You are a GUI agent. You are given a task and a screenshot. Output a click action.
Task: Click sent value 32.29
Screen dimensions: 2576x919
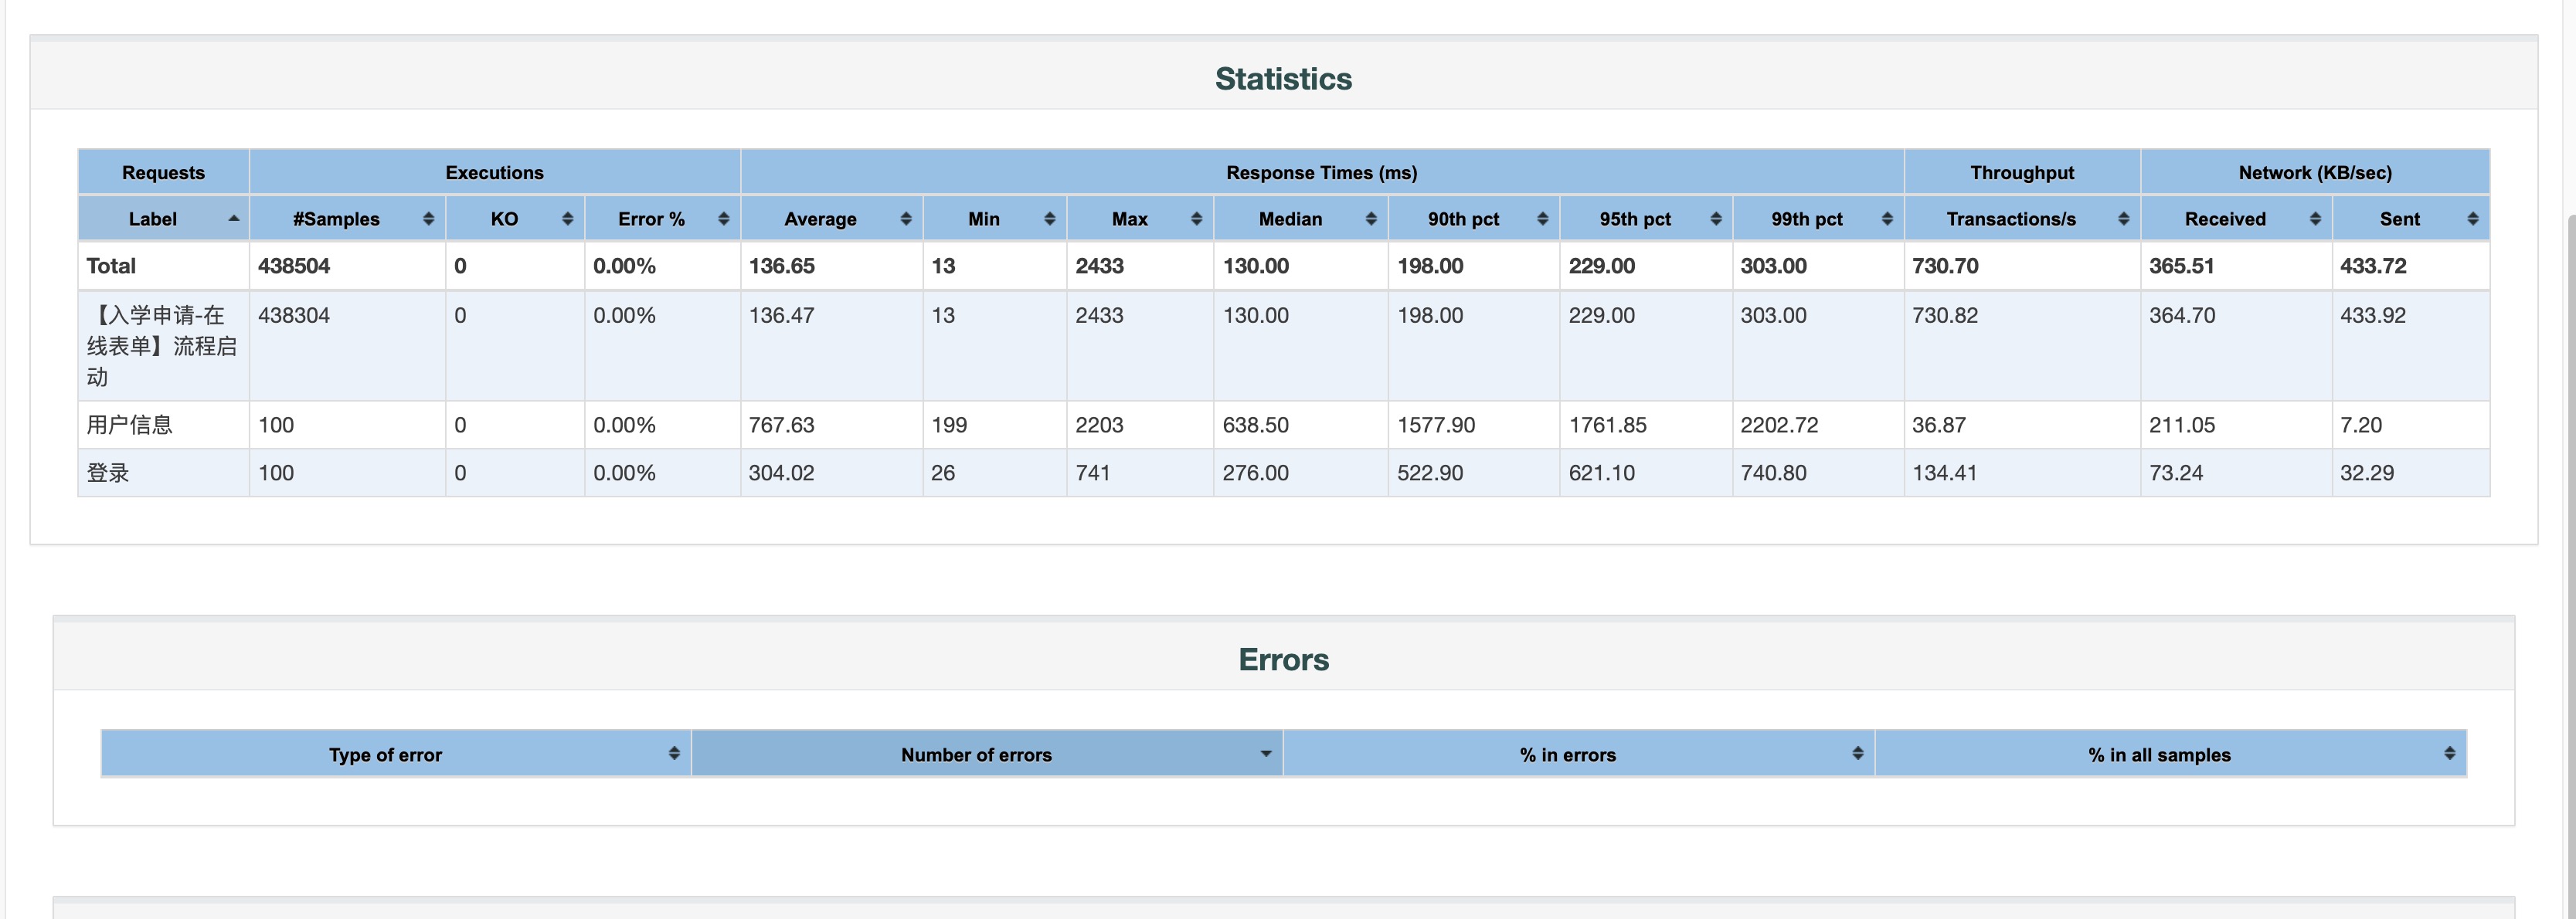(2367, 473)
